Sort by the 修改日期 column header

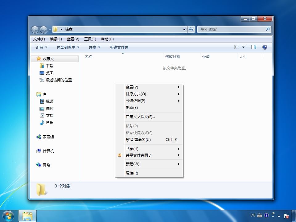[182, 56]
